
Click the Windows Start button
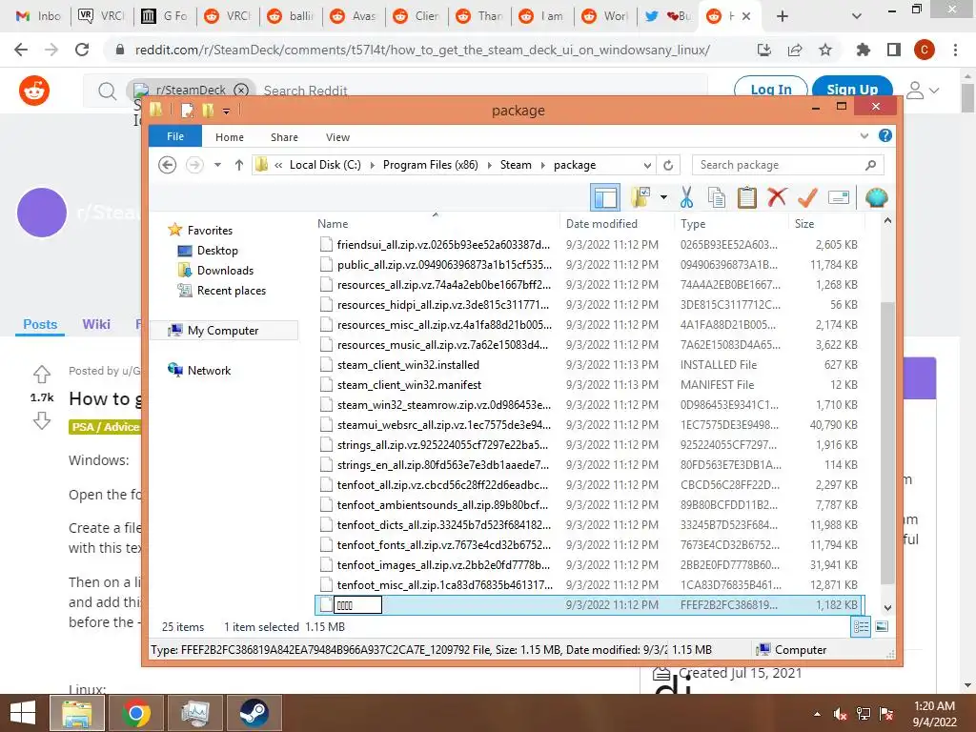[23, 713]
